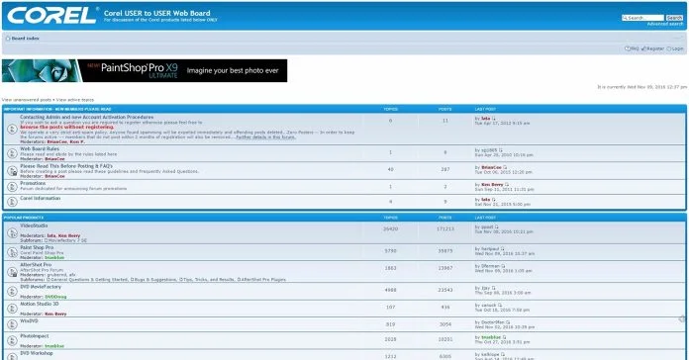Open the WinDVD forum
689x360 pixels.
[x=29, y=320]
